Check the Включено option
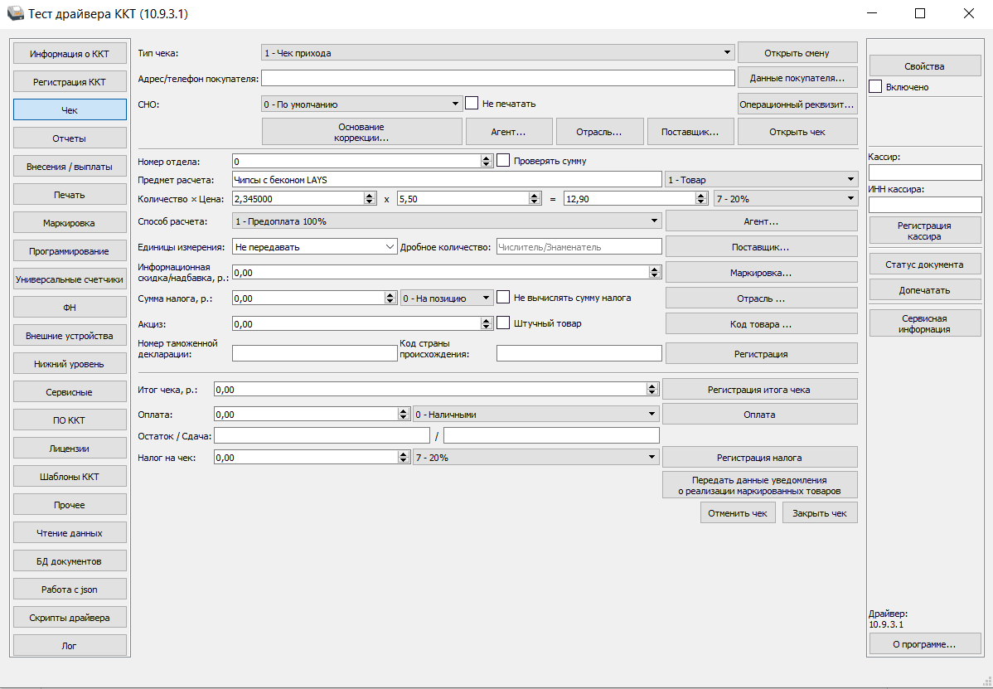 point(875,86)
